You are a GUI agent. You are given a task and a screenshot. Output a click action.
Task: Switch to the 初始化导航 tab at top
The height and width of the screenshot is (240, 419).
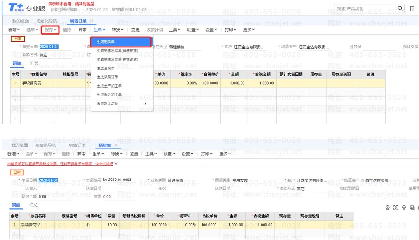click(46, 21)
